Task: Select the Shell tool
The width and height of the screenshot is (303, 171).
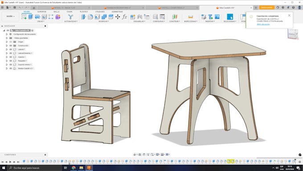Action: (x=97, y=17)
